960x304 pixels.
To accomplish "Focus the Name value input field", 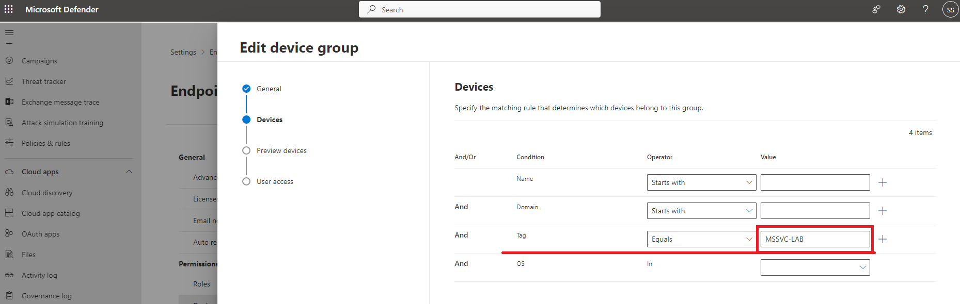I will click(815, 182).
